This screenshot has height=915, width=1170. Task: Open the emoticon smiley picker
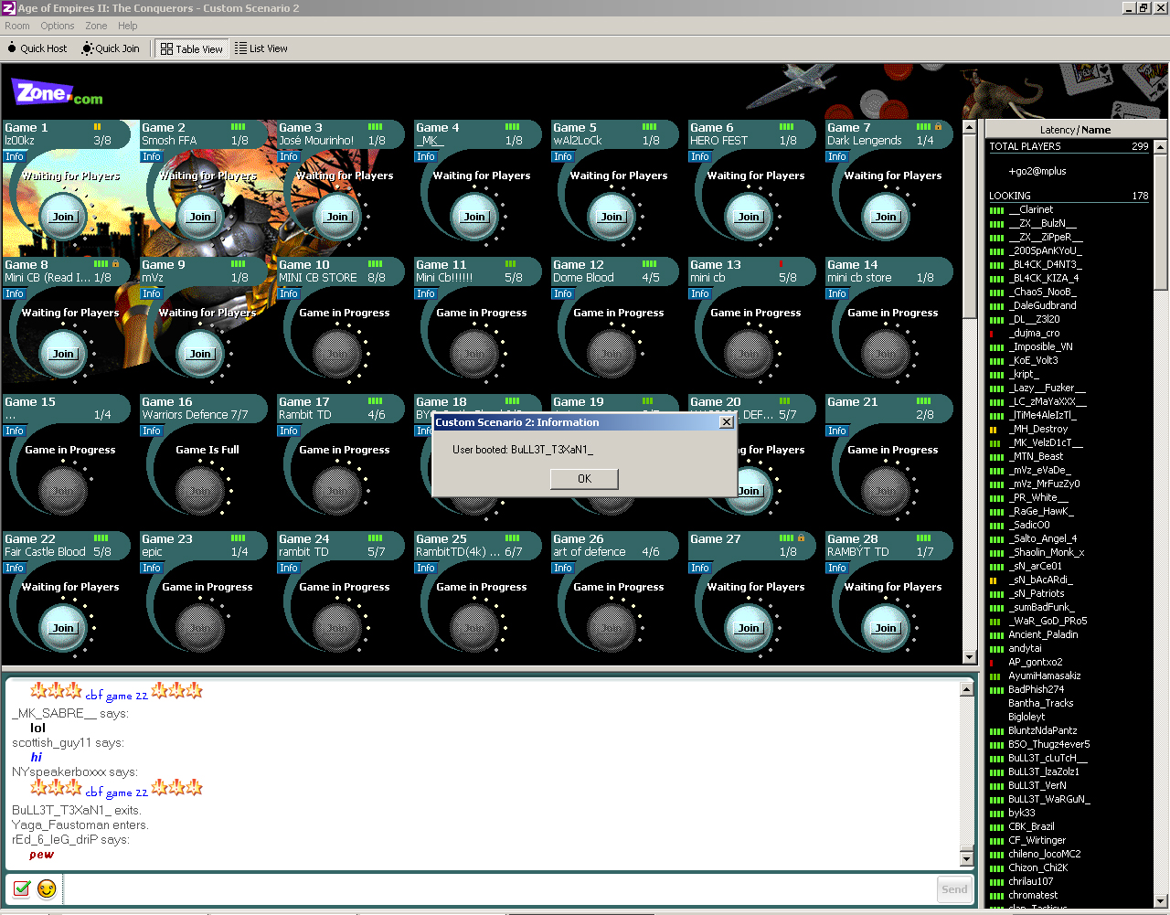tap(47, 888)
